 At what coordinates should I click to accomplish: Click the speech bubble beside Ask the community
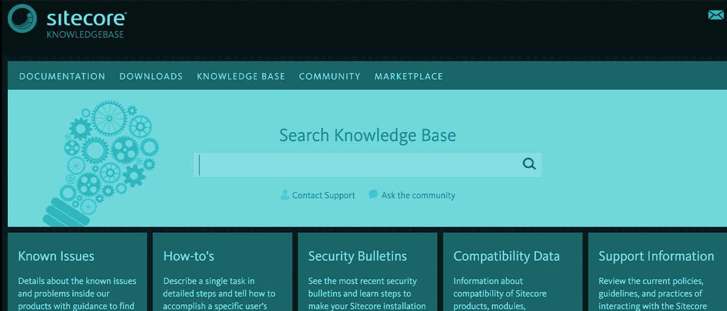[x=373, y=194]
